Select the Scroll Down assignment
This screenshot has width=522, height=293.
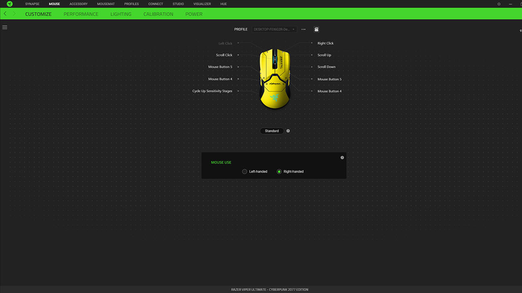pos(326,67)
